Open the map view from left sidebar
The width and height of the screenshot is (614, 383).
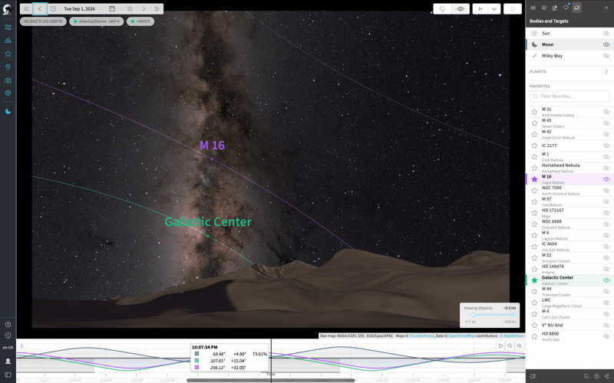point(8,28)
